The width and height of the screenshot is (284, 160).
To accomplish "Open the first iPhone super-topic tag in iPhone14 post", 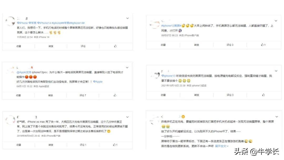I will point(22,23).
